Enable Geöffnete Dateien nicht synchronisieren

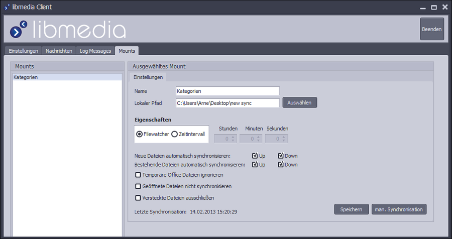[138, 186]
